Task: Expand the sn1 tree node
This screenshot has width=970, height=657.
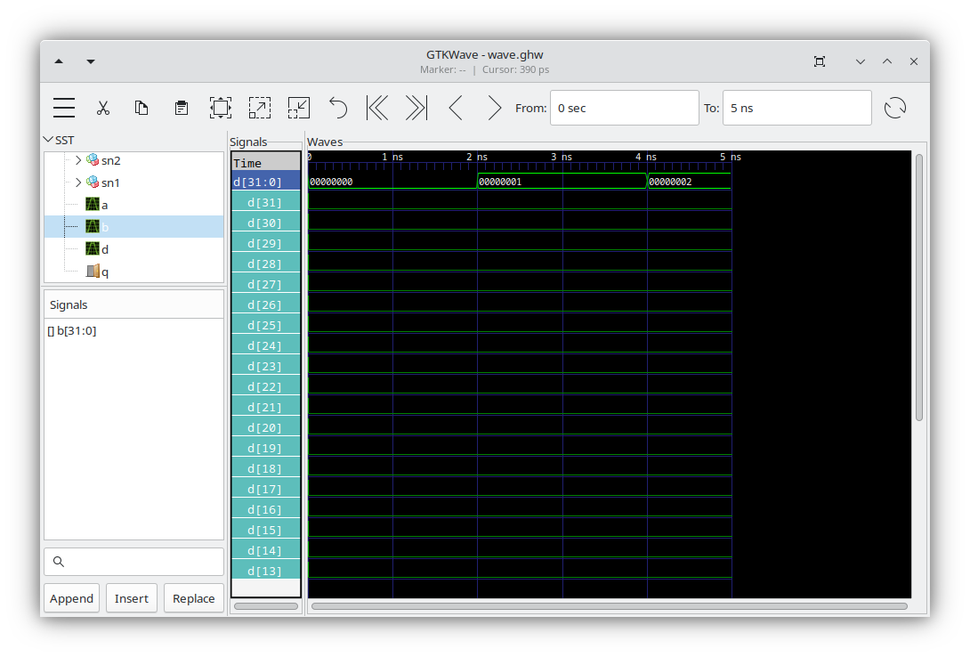Action: (x=77, y=182)
